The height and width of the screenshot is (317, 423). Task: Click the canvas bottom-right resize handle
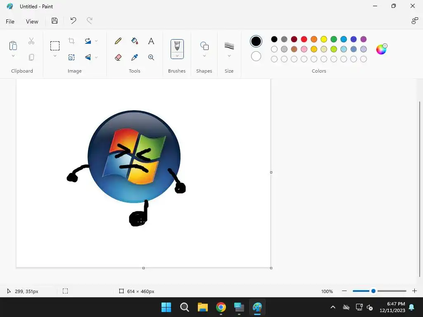point(271,268)
